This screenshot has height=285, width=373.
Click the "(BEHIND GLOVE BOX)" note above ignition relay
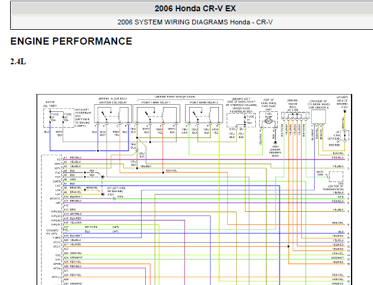pos(113,99)
